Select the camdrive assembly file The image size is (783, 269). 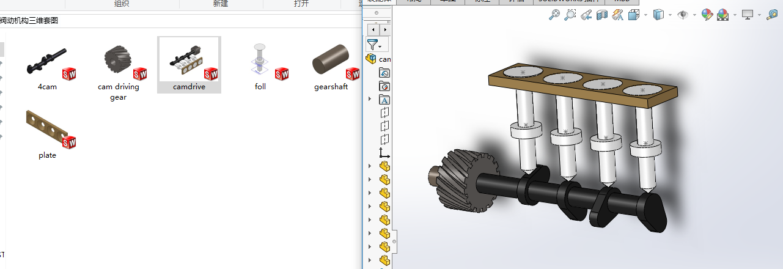189,65
